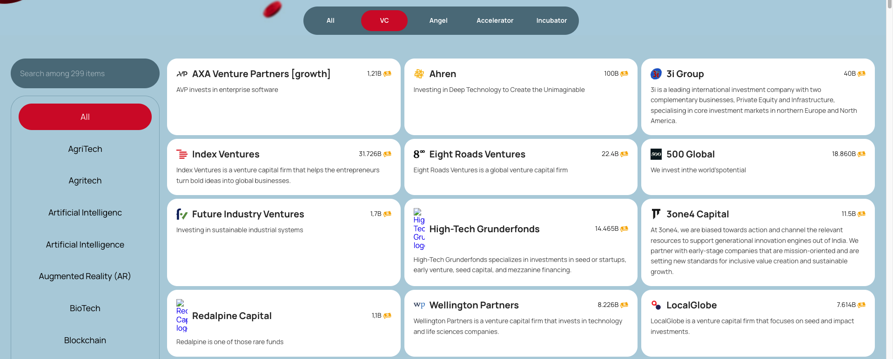Open High-Tech Grunderfonds card title
The height and width of the screenshot is (359, 893).
coord(484,229)
